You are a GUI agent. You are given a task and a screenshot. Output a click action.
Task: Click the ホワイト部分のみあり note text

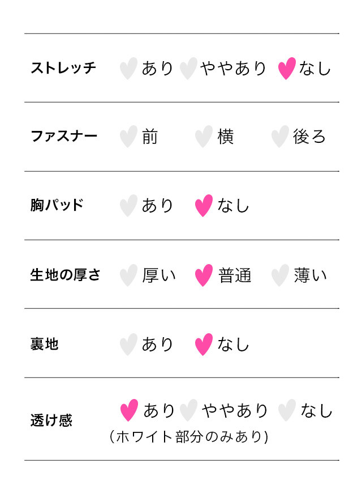pyautogui.click(x=189, y=437)
